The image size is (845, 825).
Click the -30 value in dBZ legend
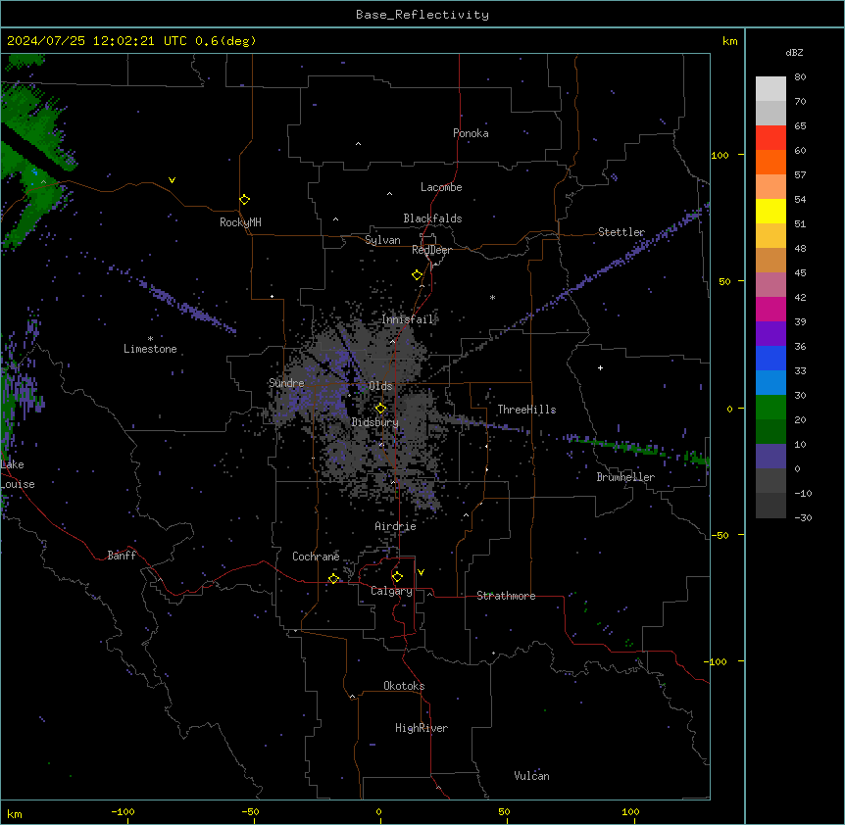tap(803, 517)
